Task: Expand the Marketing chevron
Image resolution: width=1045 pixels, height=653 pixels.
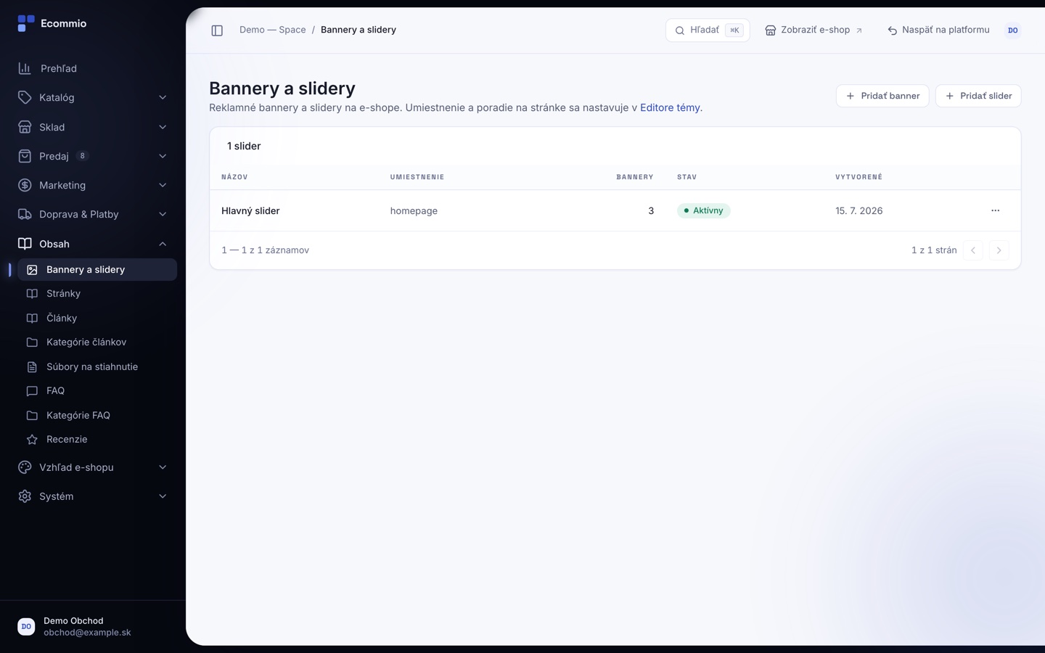Action: coord(163,185)
